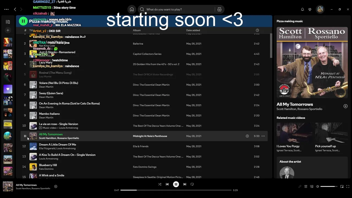Open Pizza making music panel header
Viewport: 352px width, 198px height.
coord(290,21)
